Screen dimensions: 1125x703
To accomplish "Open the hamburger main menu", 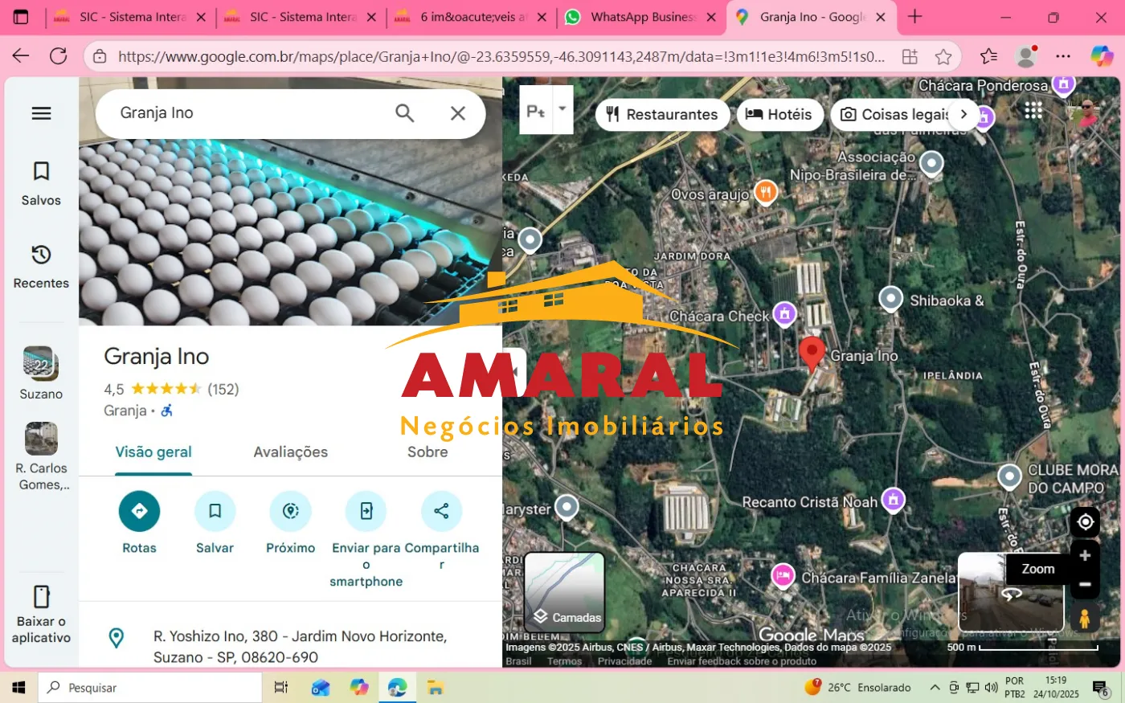I will (41, 112).
